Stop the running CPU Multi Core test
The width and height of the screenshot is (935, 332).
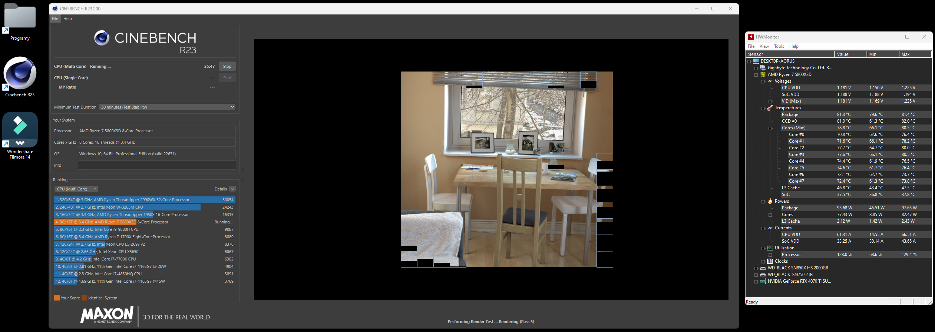click(x=227, y=66)
